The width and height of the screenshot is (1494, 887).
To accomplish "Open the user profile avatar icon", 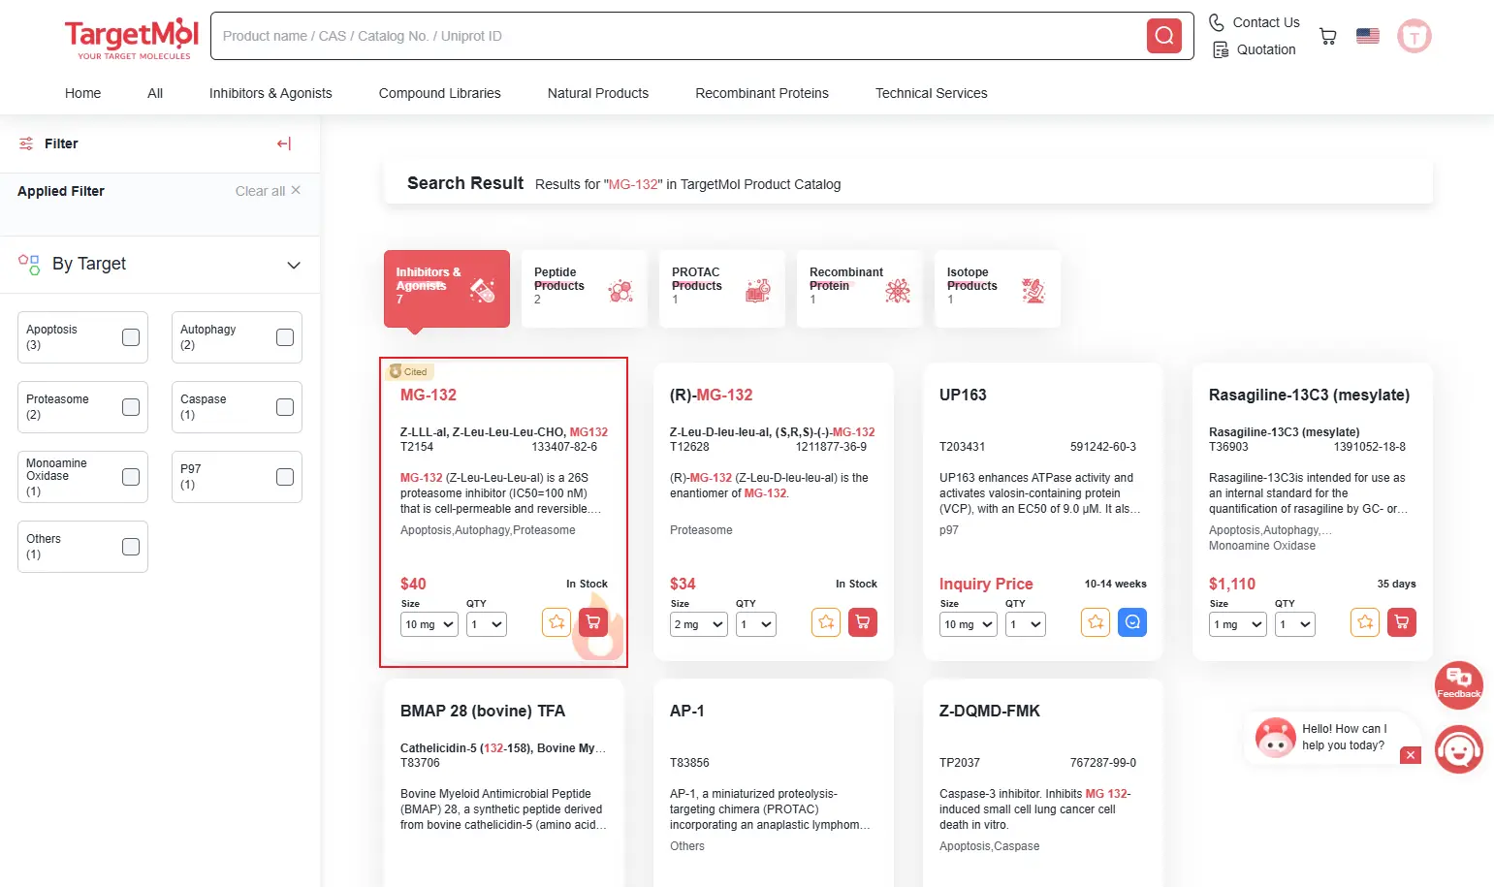I will [1414, 37].
